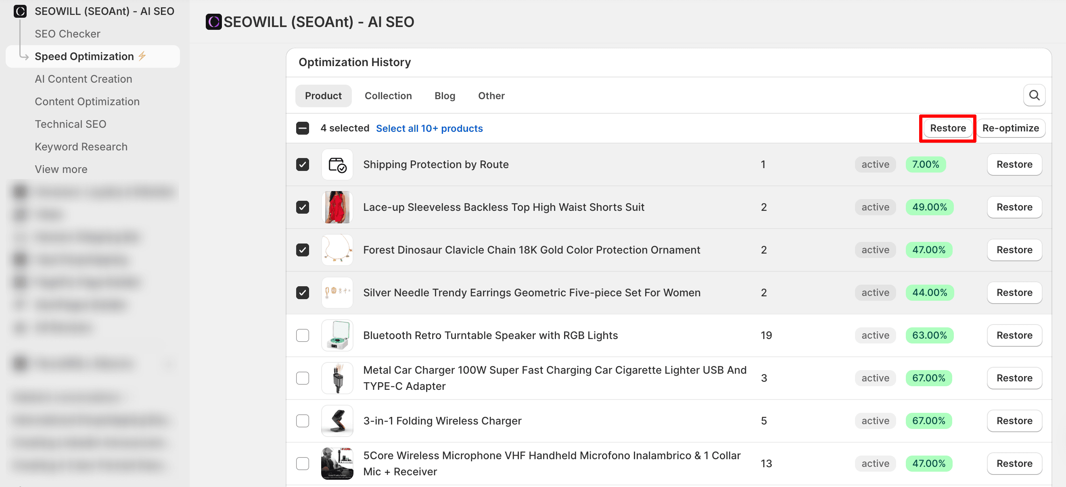Screen dimensions: 1066x487
Task: Uncheck Shipping Protection by Route checkbox
Action: click(x=303, y=165)
